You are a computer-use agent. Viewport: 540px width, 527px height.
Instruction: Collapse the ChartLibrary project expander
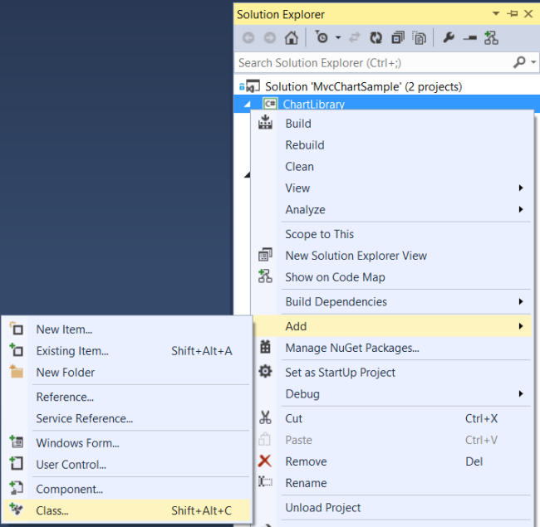[247, 105]
